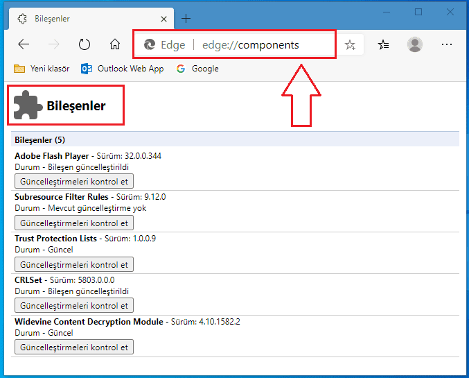Open the Outlook Web App bookmark
Screen dimensions: 469x378
(x=123, y=69)
